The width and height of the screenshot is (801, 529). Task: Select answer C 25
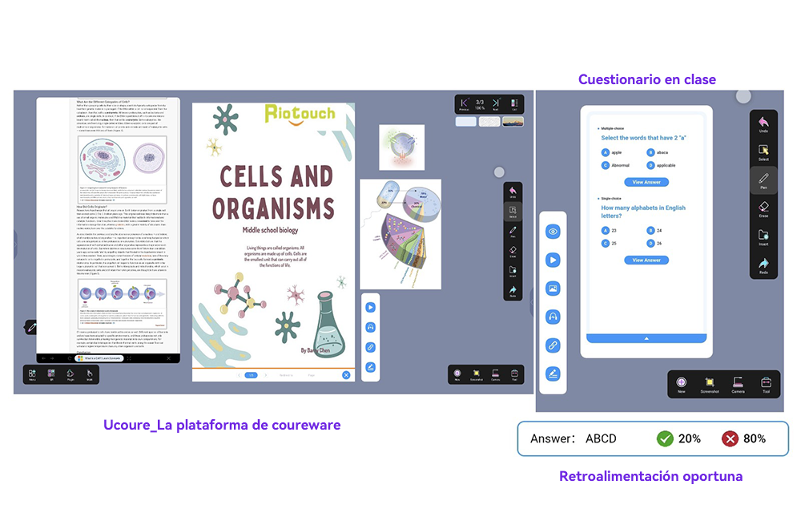609,244
